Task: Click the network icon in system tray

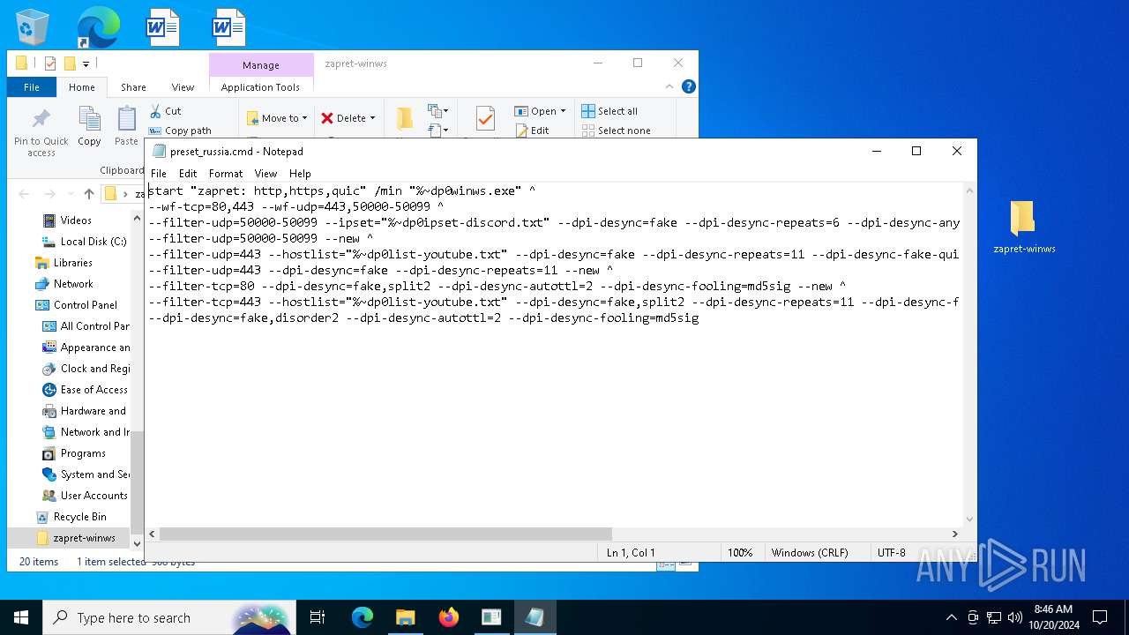Action: [994, 617]
